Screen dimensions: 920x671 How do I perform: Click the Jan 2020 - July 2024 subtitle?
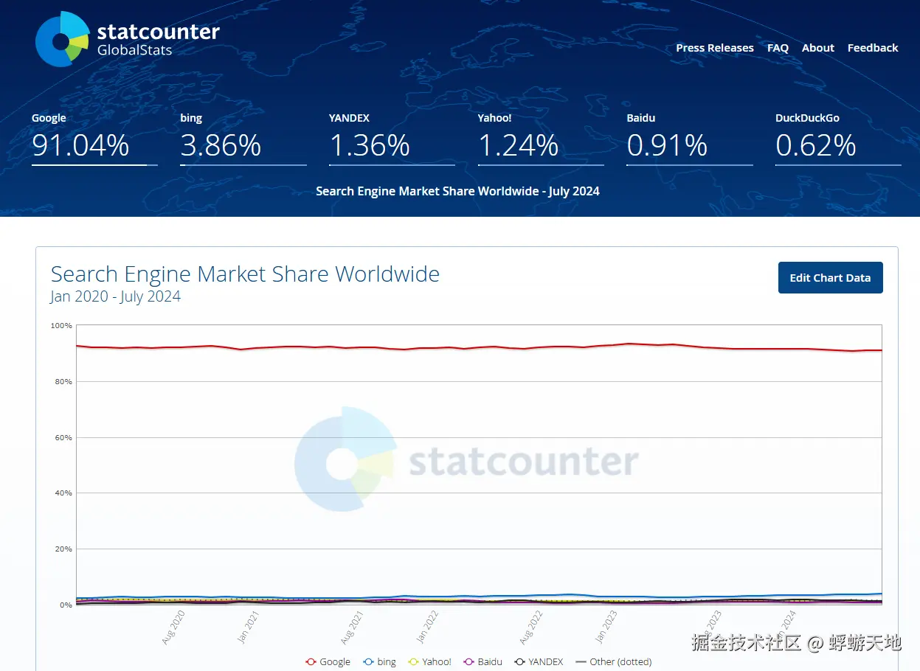116,297
